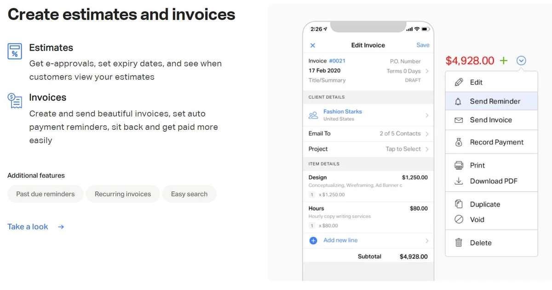Click the Design quantity 1 box
The height and width of the screenshot is (290, 552).
point(312,195)
